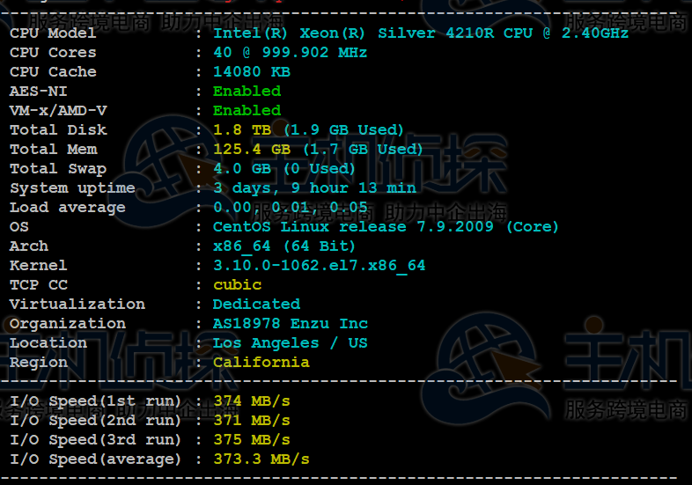Image resolution: width=692 pixels, height=485 pixels.
Task: Click the I/O Speed(average) 373.3 MB/s value
Action: [x=261, y=459]
